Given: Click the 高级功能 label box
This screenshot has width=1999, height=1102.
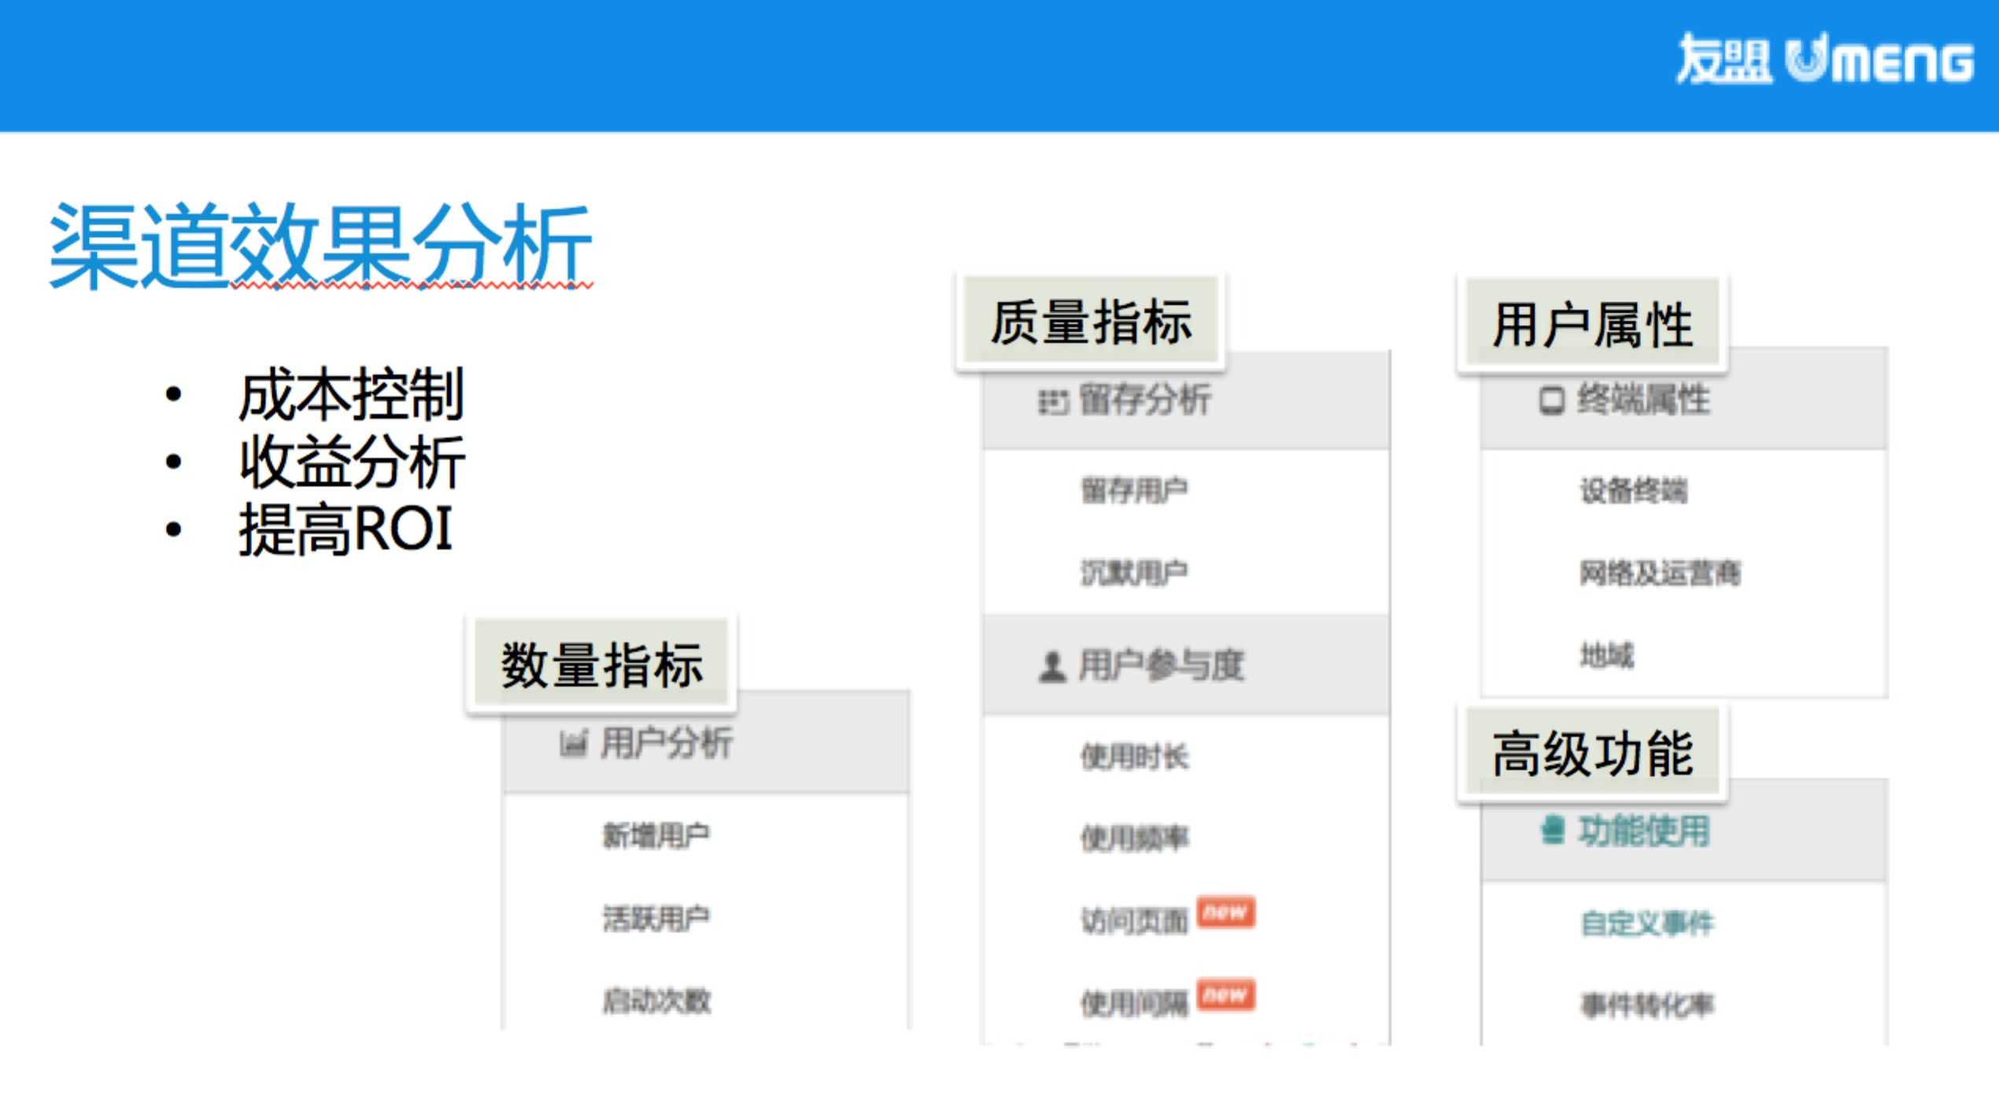Looking at the screenshot, I should 1592,753.
